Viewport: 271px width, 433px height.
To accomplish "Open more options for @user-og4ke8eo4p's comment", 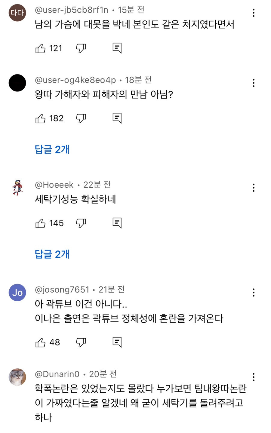I will tap(254, 83).
